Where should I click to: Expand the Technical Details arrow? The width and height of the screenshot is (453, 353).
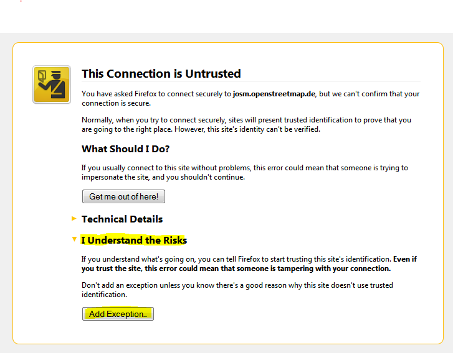click(x=74, y=219)
